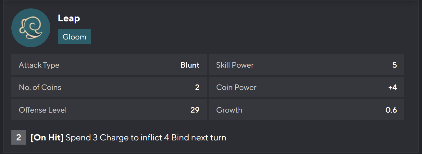This screenshot has width=422, height=154.
Task: Click the Offense Level value 29
Action: point(195,110)
